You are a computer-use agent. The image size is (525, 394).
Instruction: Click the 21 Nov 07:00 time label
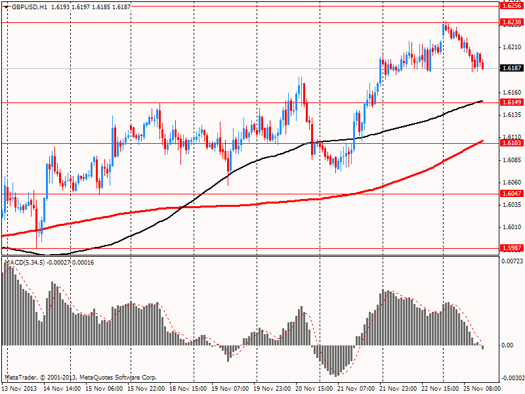pos(356,389)
